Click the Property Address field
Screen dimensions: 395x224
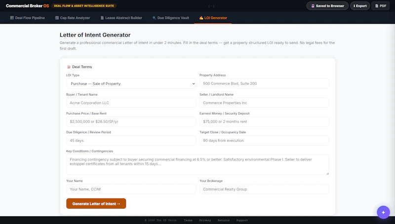(264, 83)
